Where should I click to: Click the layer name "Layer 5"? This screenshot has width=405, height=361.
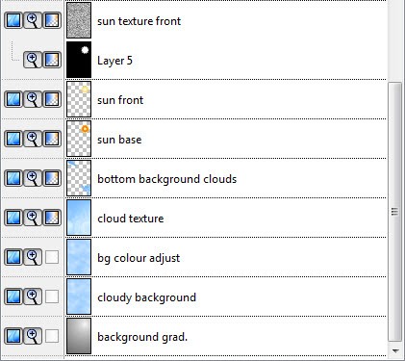point(114,61)
